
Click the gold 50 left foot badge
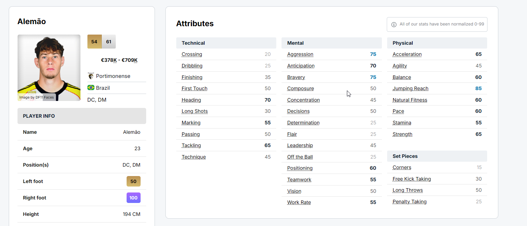click(134, 181)
